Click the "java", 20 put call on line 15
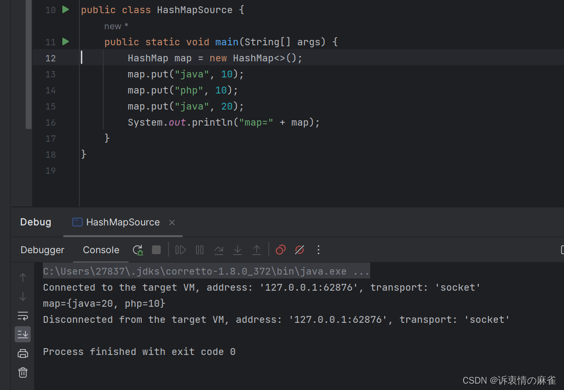 (186, 107)
